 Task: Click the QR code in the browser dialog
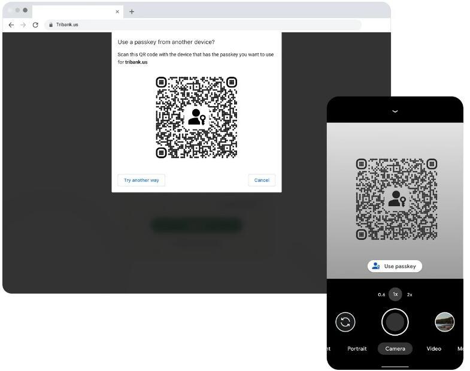[x=196, y=117]
